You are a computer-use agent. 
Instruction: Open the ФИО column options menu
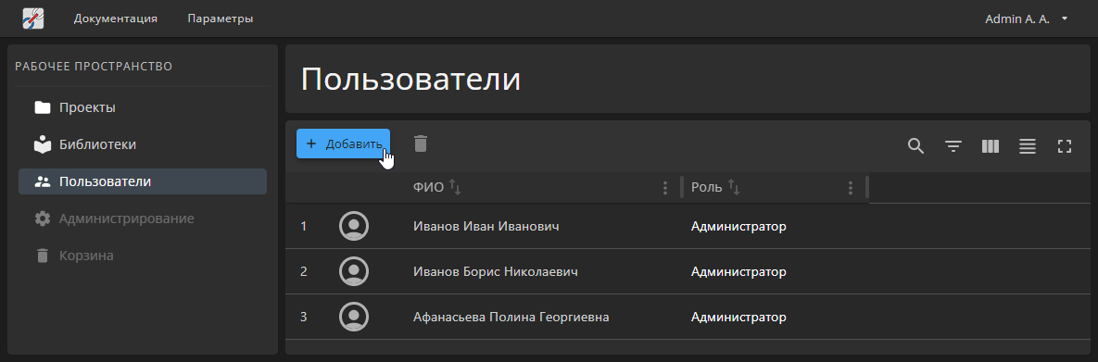[x=665, y=188]
